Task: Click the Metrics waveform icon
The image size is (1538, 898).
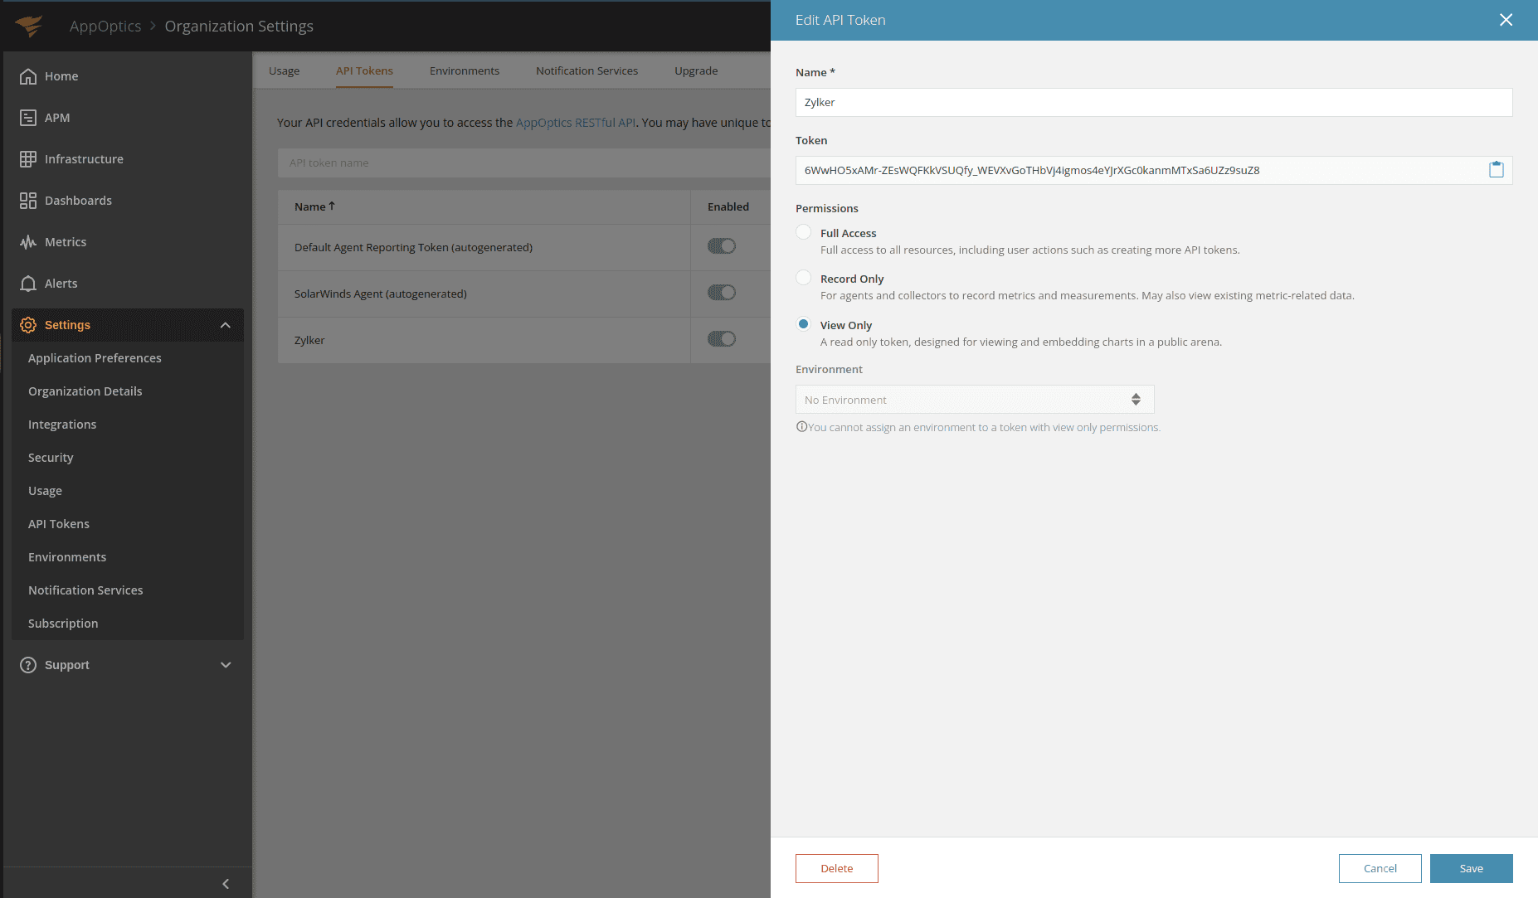Action: (x=28, y=242)
